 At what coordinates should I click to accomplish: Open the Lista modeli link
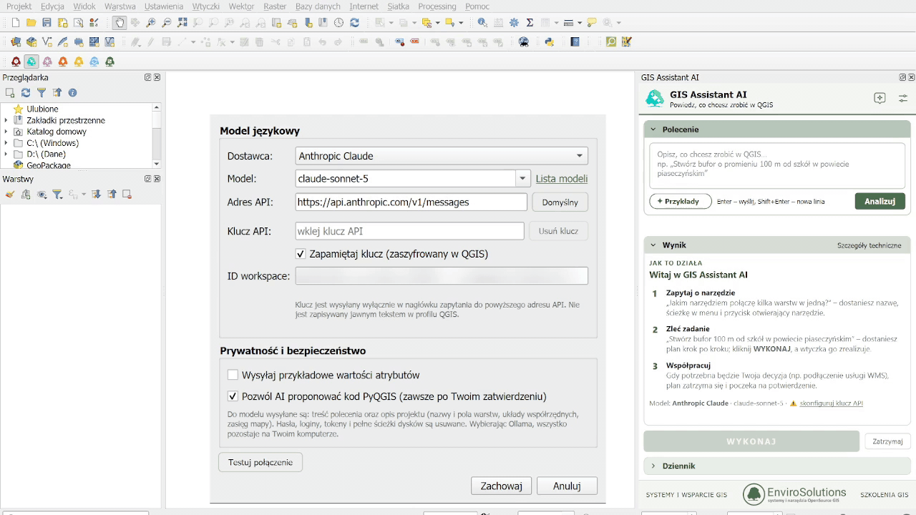tap(562, 179)
